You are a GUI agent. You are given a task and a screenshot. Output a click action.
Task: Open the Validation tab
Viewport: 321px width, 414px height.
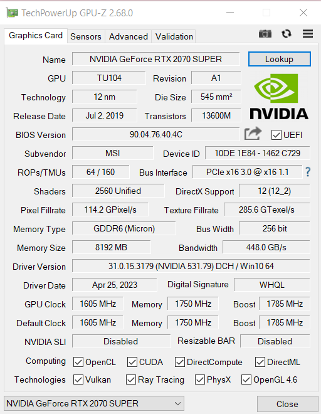pos(174,36)
